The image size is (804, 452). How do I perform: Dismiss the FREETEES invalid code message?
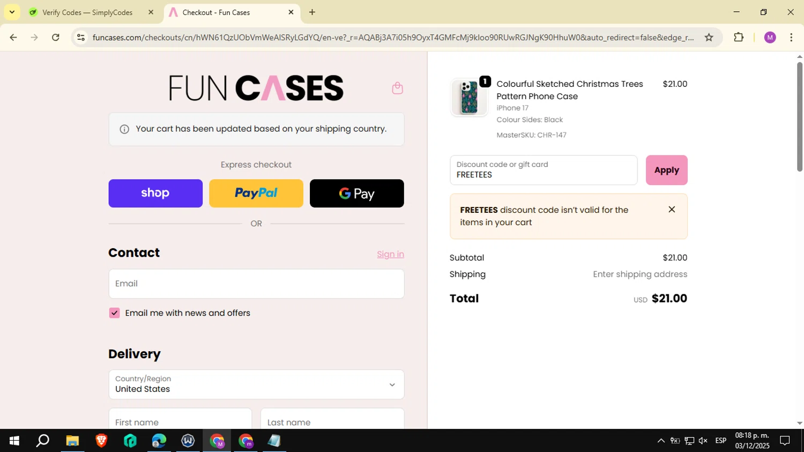tap(672, 210)
